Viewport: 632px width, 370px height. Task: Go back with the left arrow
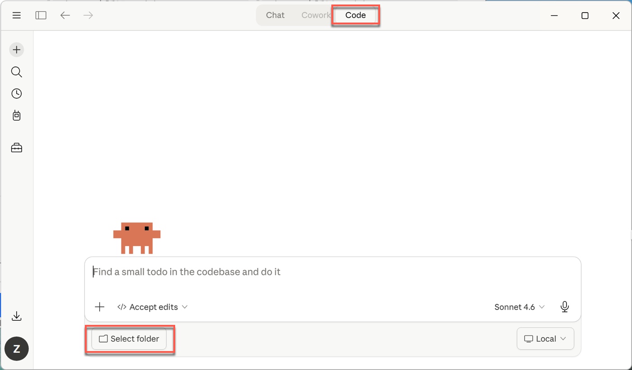click(65, 15)
